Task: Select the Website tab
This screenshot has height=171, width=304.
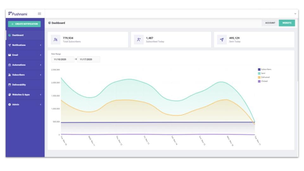Action: point(287,23)
